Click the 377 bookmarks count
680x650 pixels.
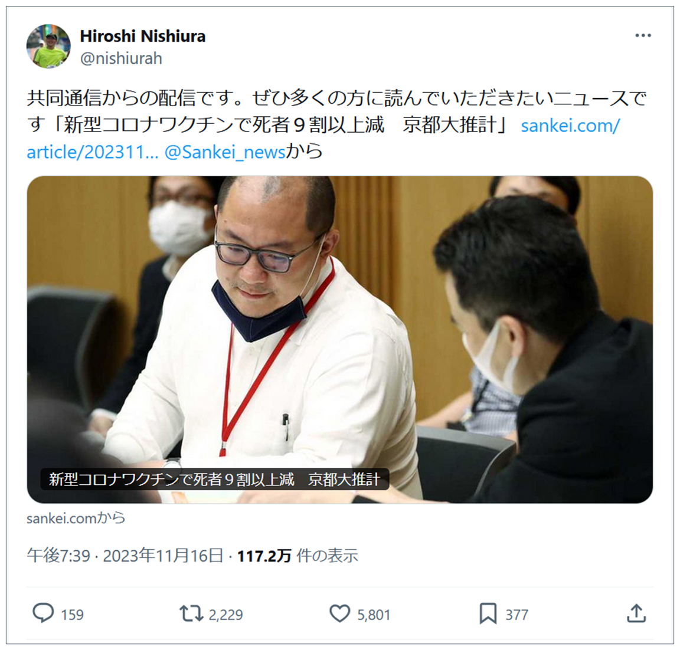(516, 615)
